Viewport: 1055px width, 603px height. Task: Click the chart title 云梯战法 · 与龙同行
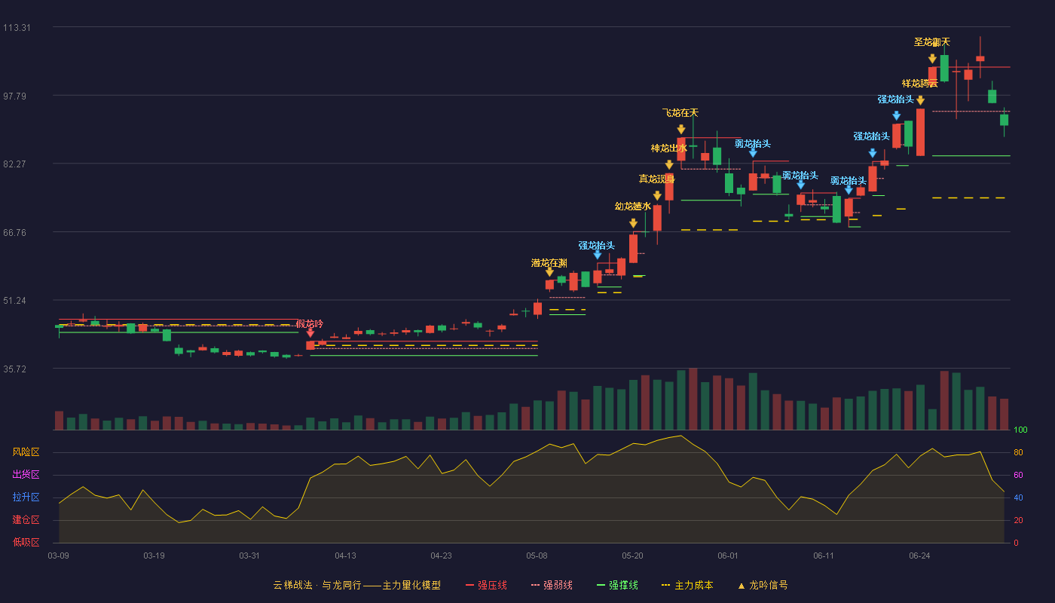pos(317,585)
